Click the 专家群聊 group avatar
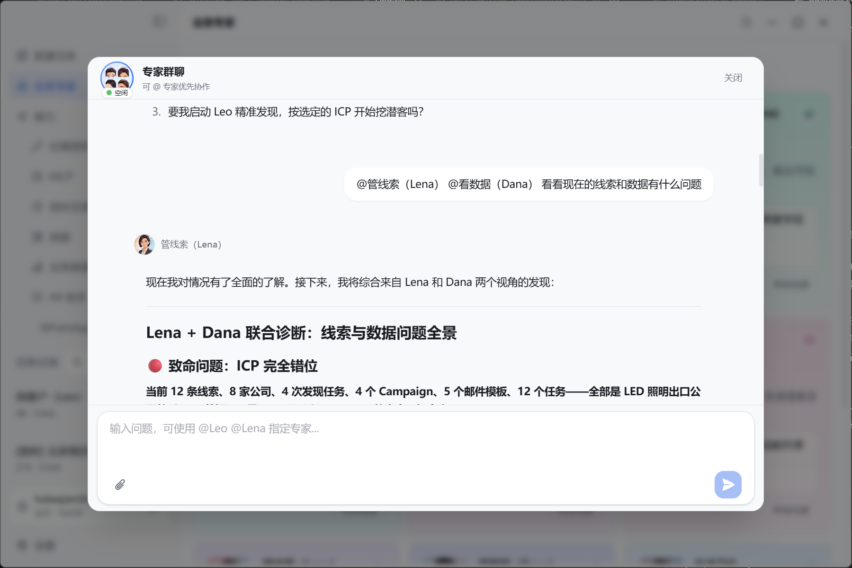852x568 pixels. tap(117, 77)
